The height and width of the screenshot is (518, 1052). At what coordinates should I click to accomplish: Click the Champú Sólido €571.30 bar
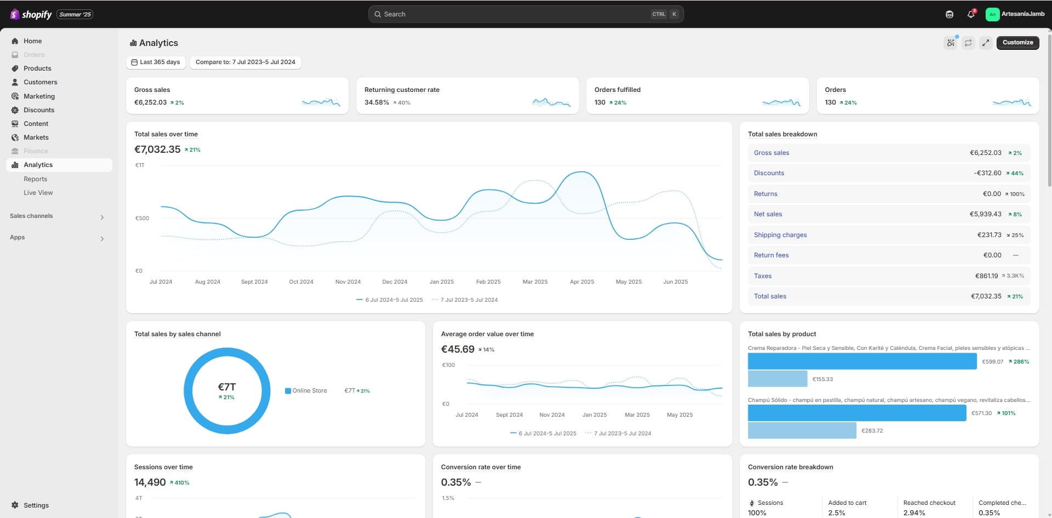point(857,413)
